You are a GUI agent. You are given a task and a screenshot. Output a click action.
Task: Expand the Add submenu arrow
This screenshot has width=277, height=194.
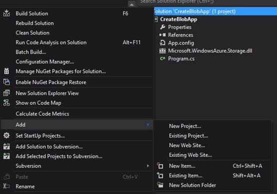click(x=148, y=125)
